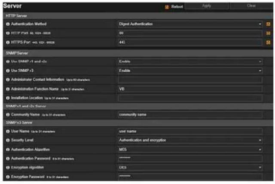Click the Installation Location field
This screenshot has width=275, height=184.
[x=190, y=98]
